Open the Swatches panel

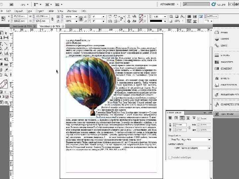[x=226, y=62]
